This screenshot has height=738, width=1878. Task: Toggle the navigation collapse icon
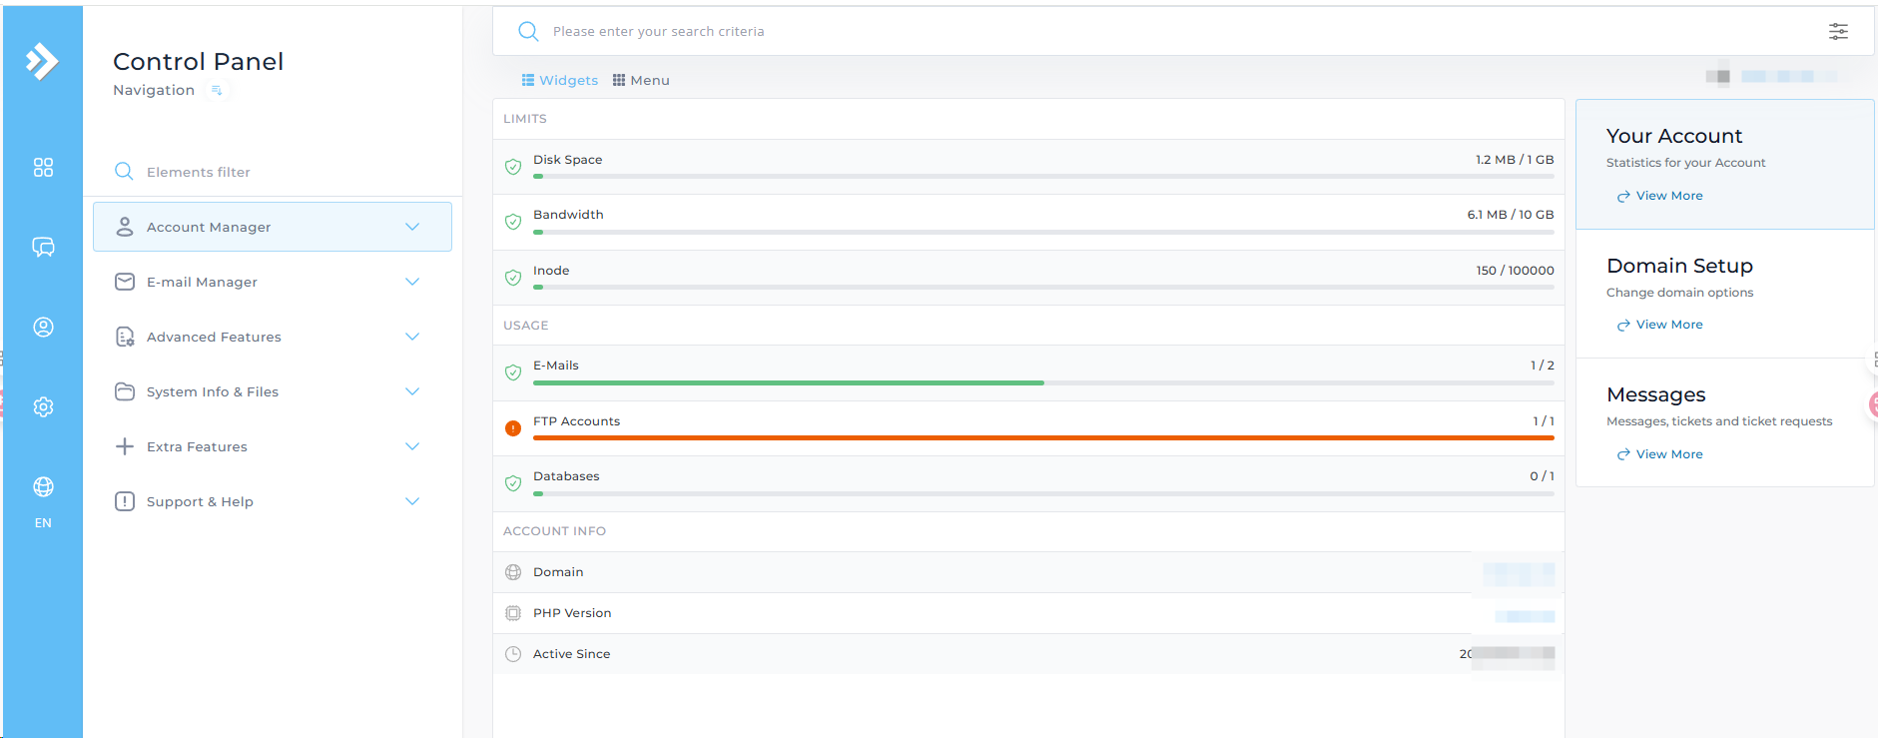click(217, 90)
